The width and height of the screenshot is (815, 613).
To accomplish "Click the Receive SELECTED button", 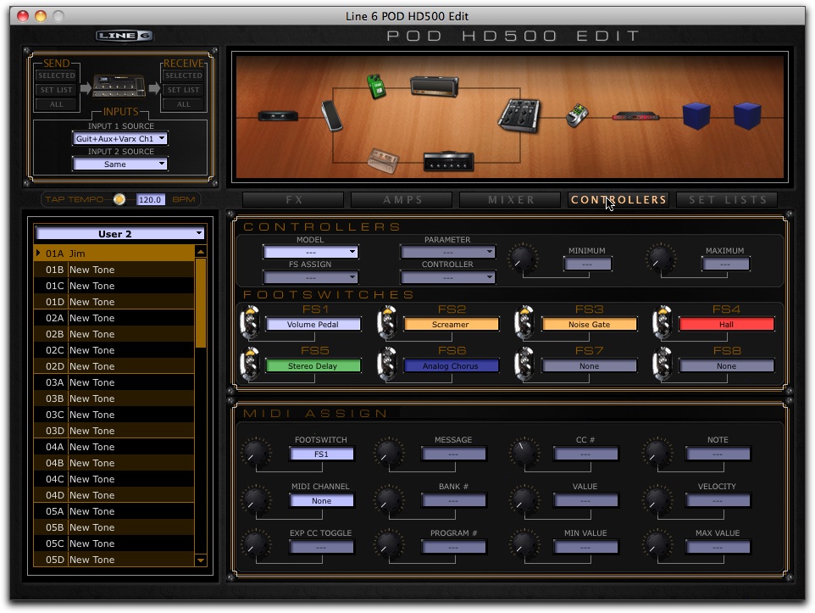I will point(183,75).
